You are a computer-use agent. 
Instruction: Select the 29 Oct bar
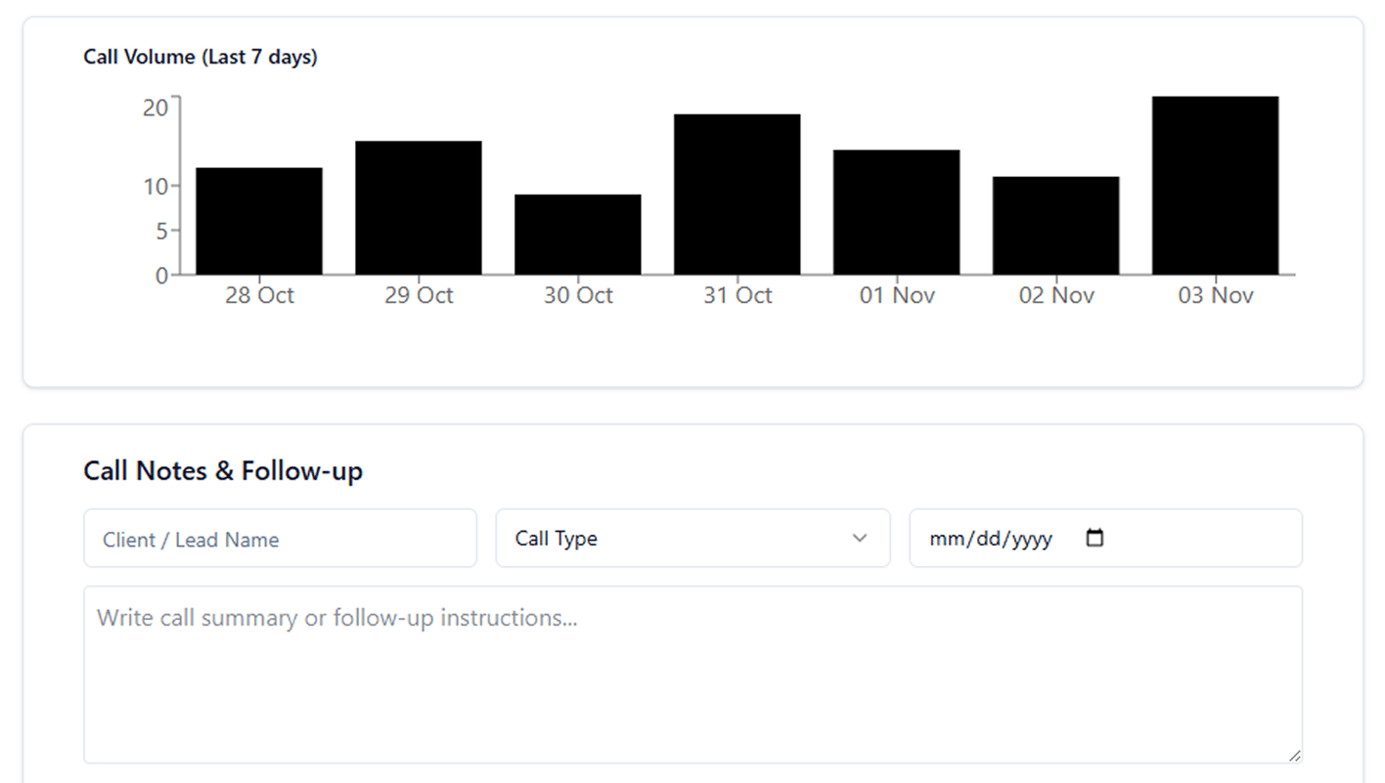(x=419, y=207)
